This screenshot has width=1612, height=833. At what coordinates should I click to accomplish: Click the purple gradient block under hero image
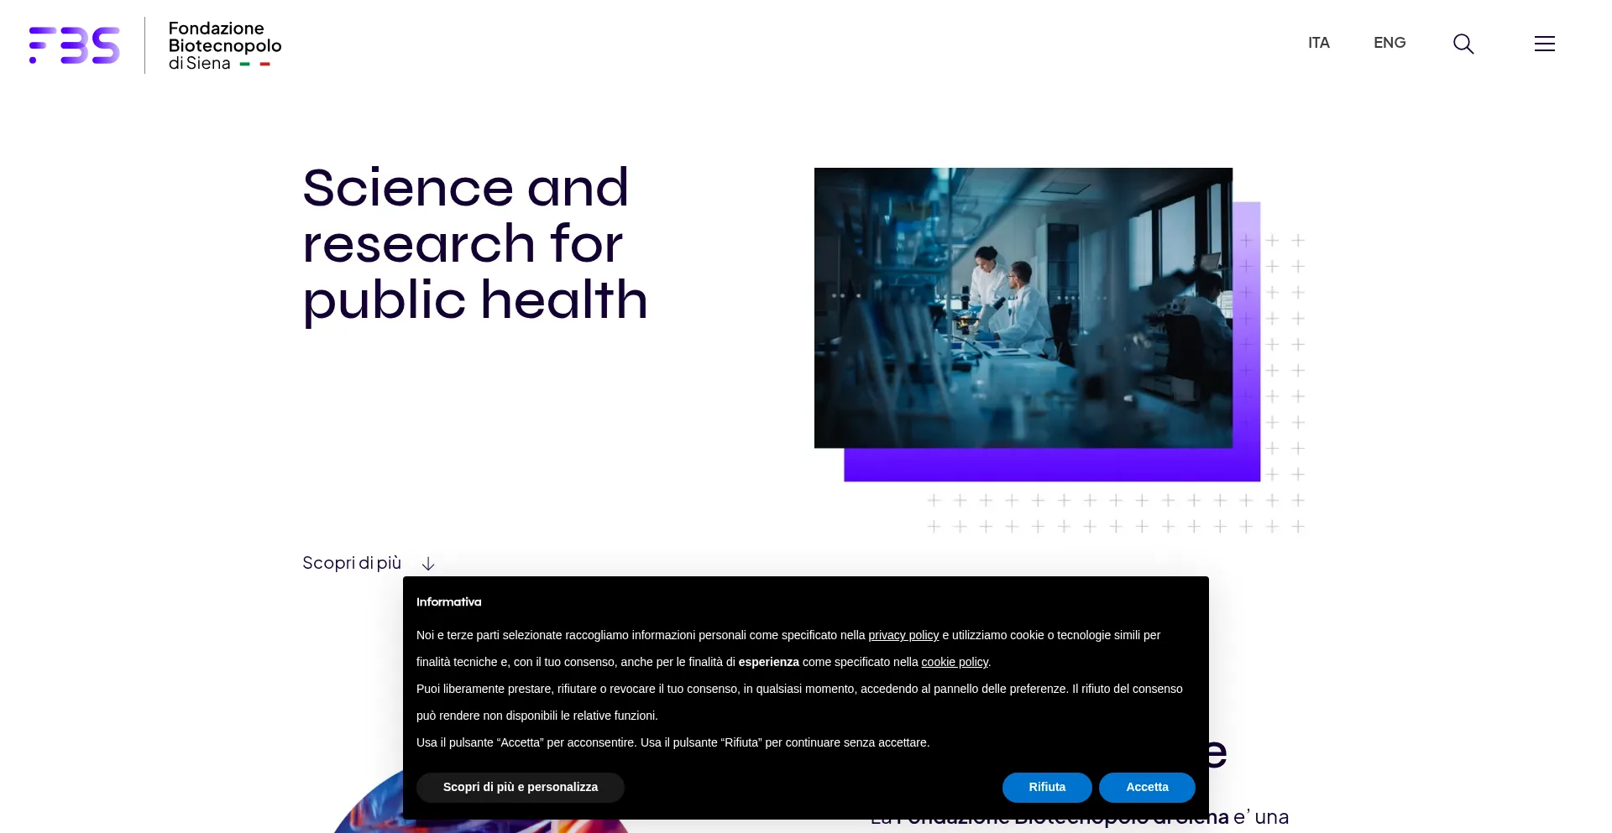pos(1049,465)
